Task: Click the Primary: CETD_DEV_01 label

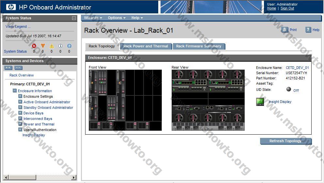Action: click(x=30, y=84)
